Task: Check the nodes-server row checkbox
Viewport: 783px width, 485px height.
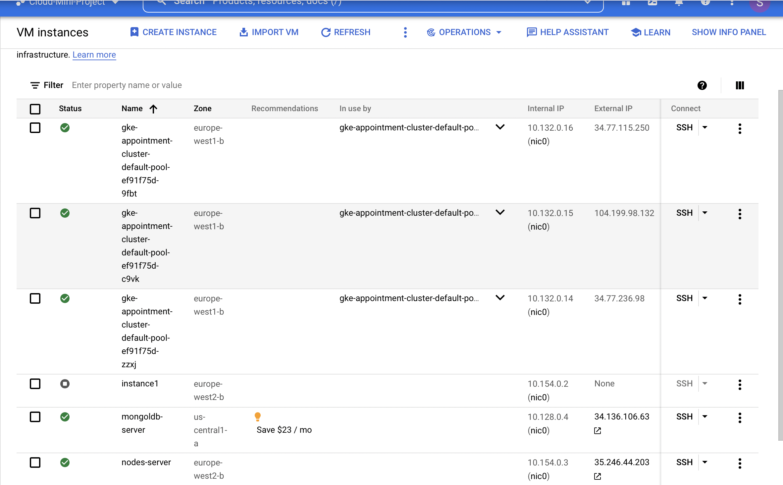Action: pyautogui.click(x=35, y=463)
